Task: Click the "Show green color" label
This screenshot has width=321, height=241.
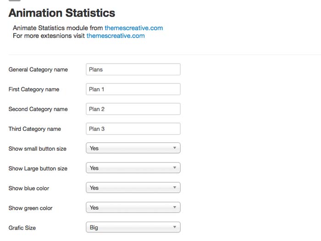Action: pyautogui.click(x=30, y=208)
